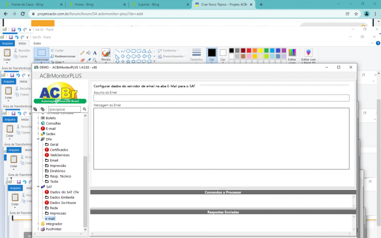This screenshot has width=381, height=238.
Task: Click the blue help question mark in Paint
Action: point(378,43)
